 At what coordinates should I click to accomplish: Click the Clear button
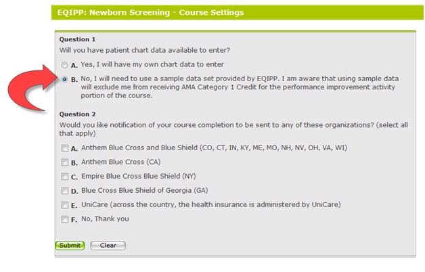coord(108,245)
